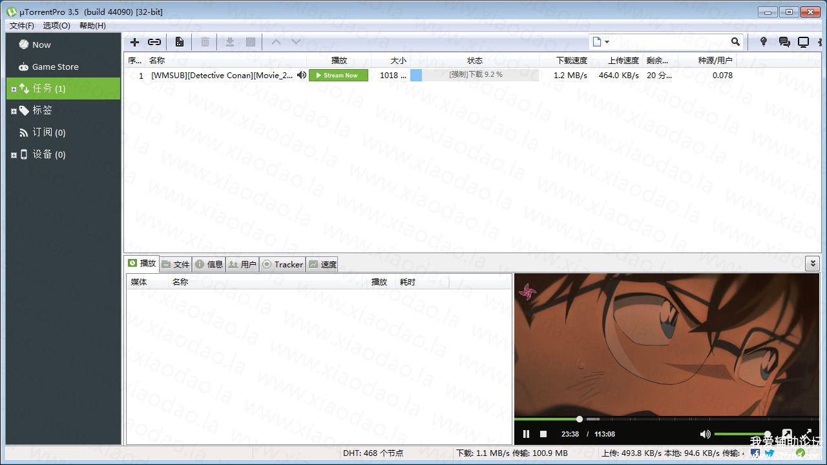Click the Start download arrow icon in toolbar
The image size is (827, 465).
(229, 42)
